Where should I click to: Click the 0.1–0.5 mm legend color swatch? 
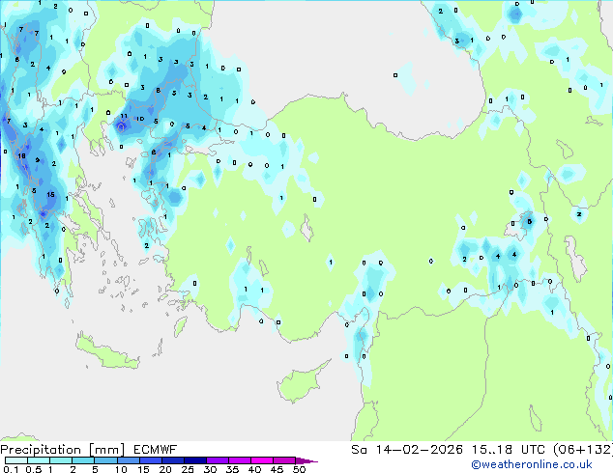16,460
